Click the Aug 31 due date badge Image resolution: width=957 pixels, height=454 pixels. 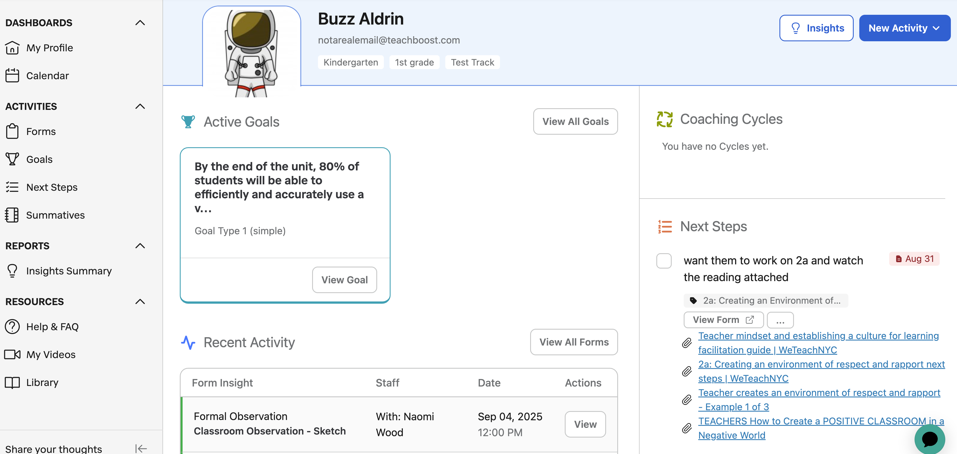click(x=914, y=259)
